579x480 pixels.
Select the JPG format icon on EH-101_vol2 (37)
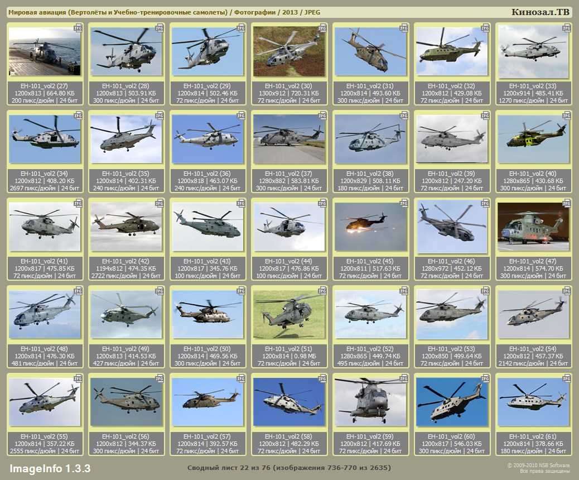[322, 115]
